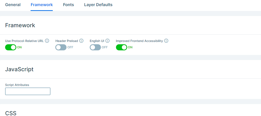Click info icon next to Header Preload

[81, 41]
